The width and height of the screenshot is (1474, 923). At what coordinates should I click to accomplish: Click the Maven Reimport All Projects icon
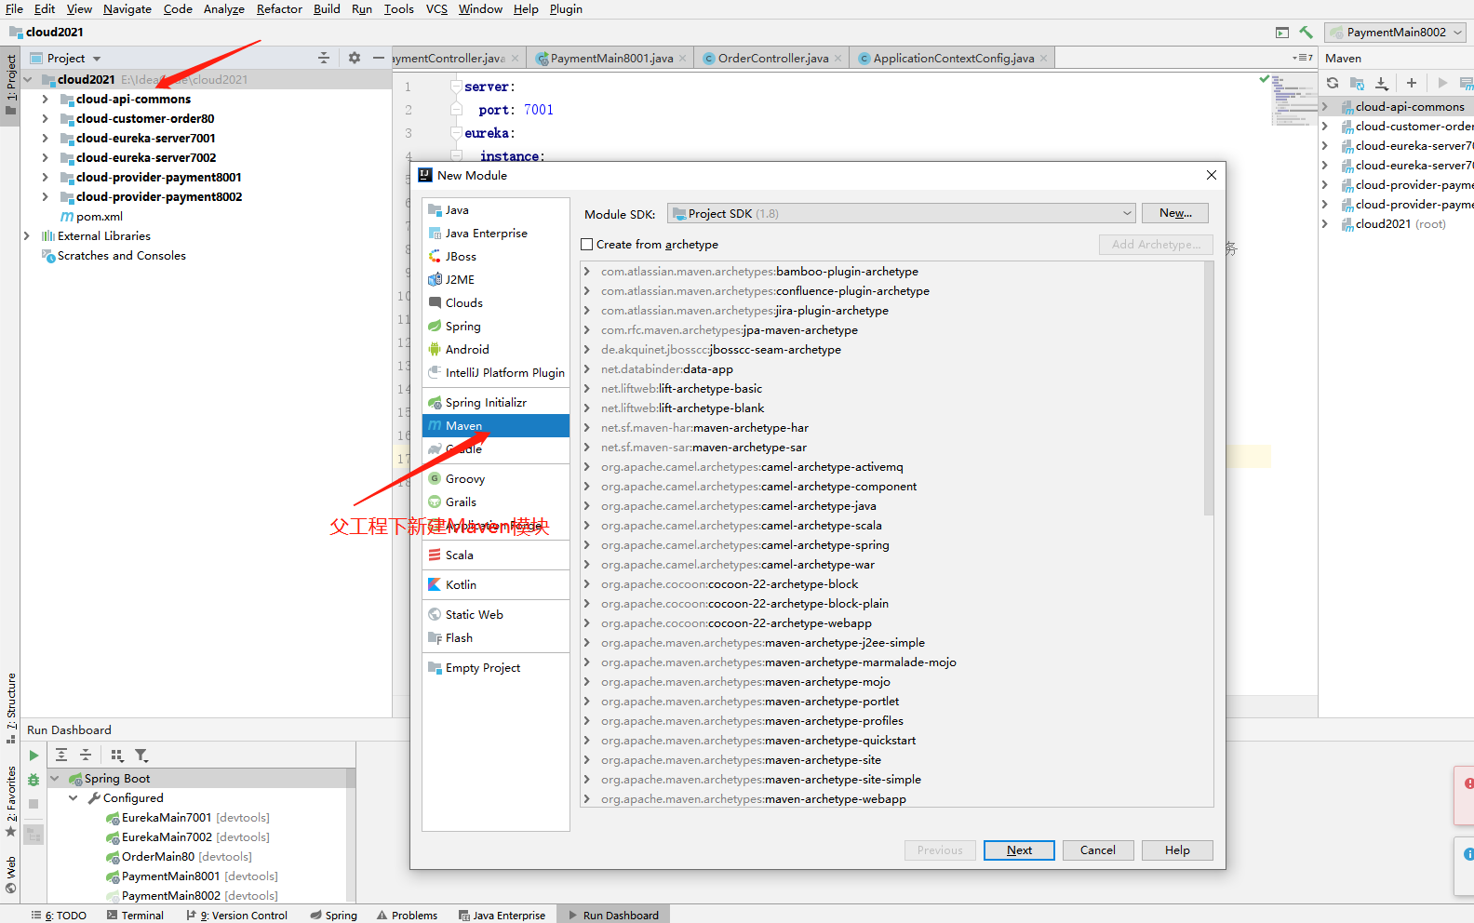pos(1333,83)
